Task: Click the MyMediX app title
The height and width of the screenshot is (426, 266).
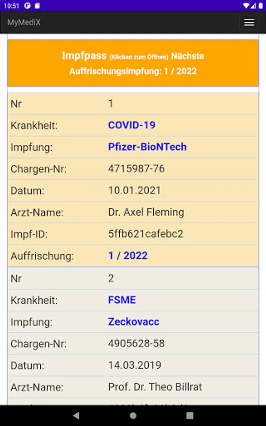Action: pyautogui.click(x=24, y=22)
